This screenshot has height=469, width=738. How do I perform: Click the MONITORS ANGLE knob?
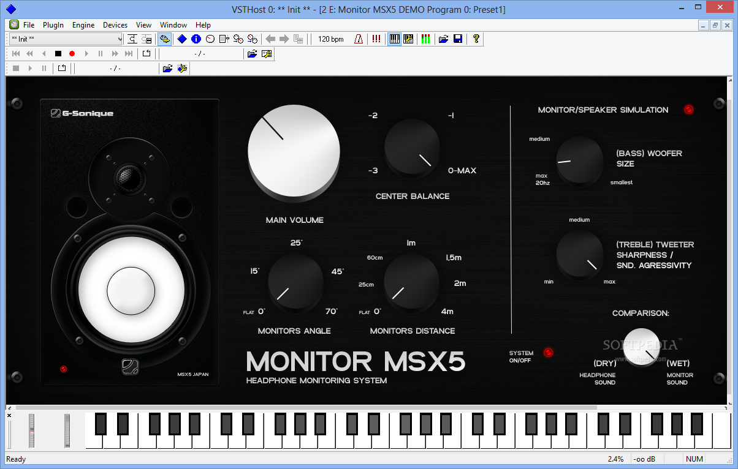[x=295, y=282]
